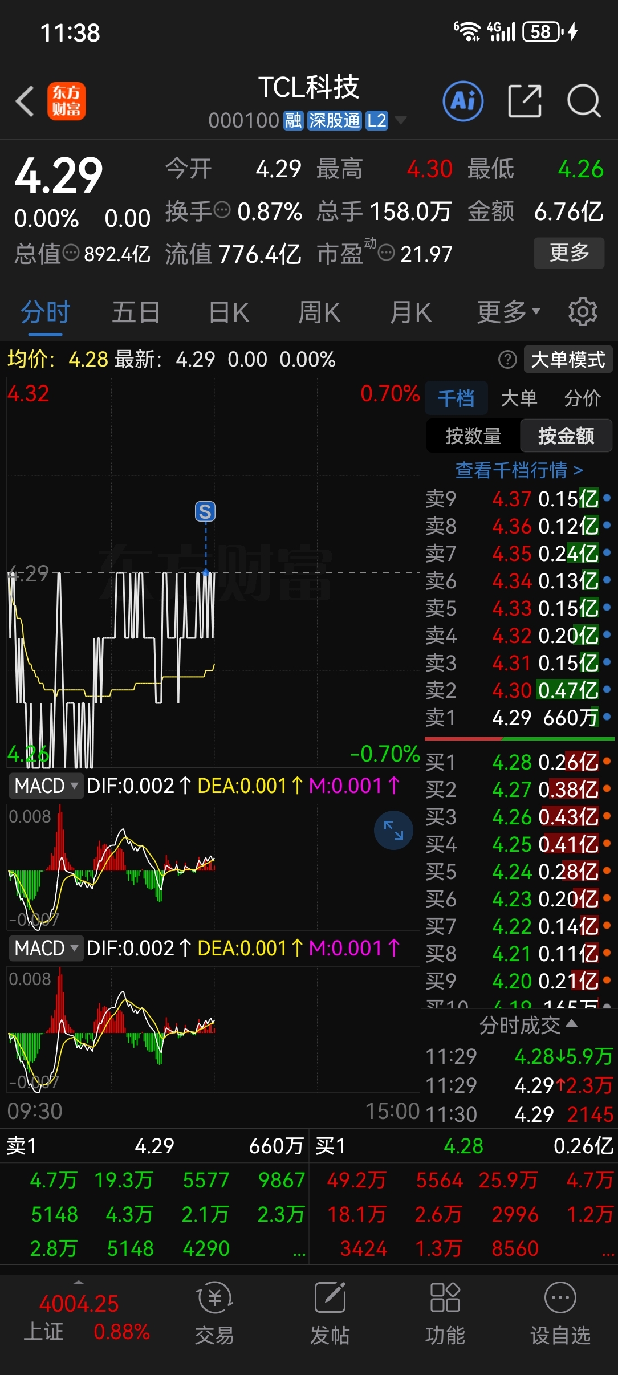The width and height of the screenshot is (618, 1375).
Task: Tap info icon next to 换手
Action: pos(222,210)
